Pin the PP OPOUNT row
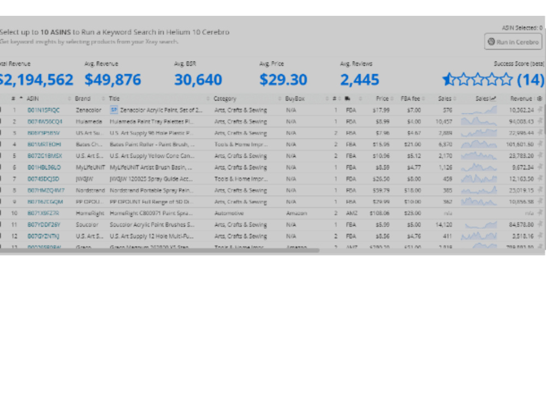Screen dimensions: 546x409 click(x=540, y=202)
